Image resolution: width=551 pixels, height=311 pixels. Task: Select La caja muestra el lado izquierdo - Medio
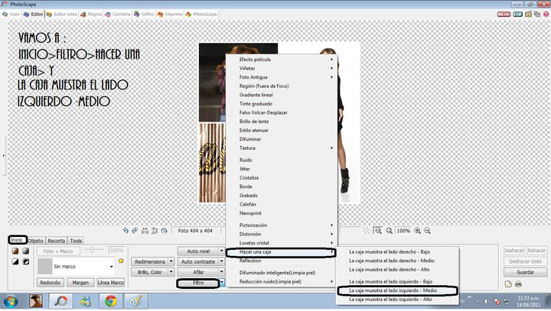(397, 290)
